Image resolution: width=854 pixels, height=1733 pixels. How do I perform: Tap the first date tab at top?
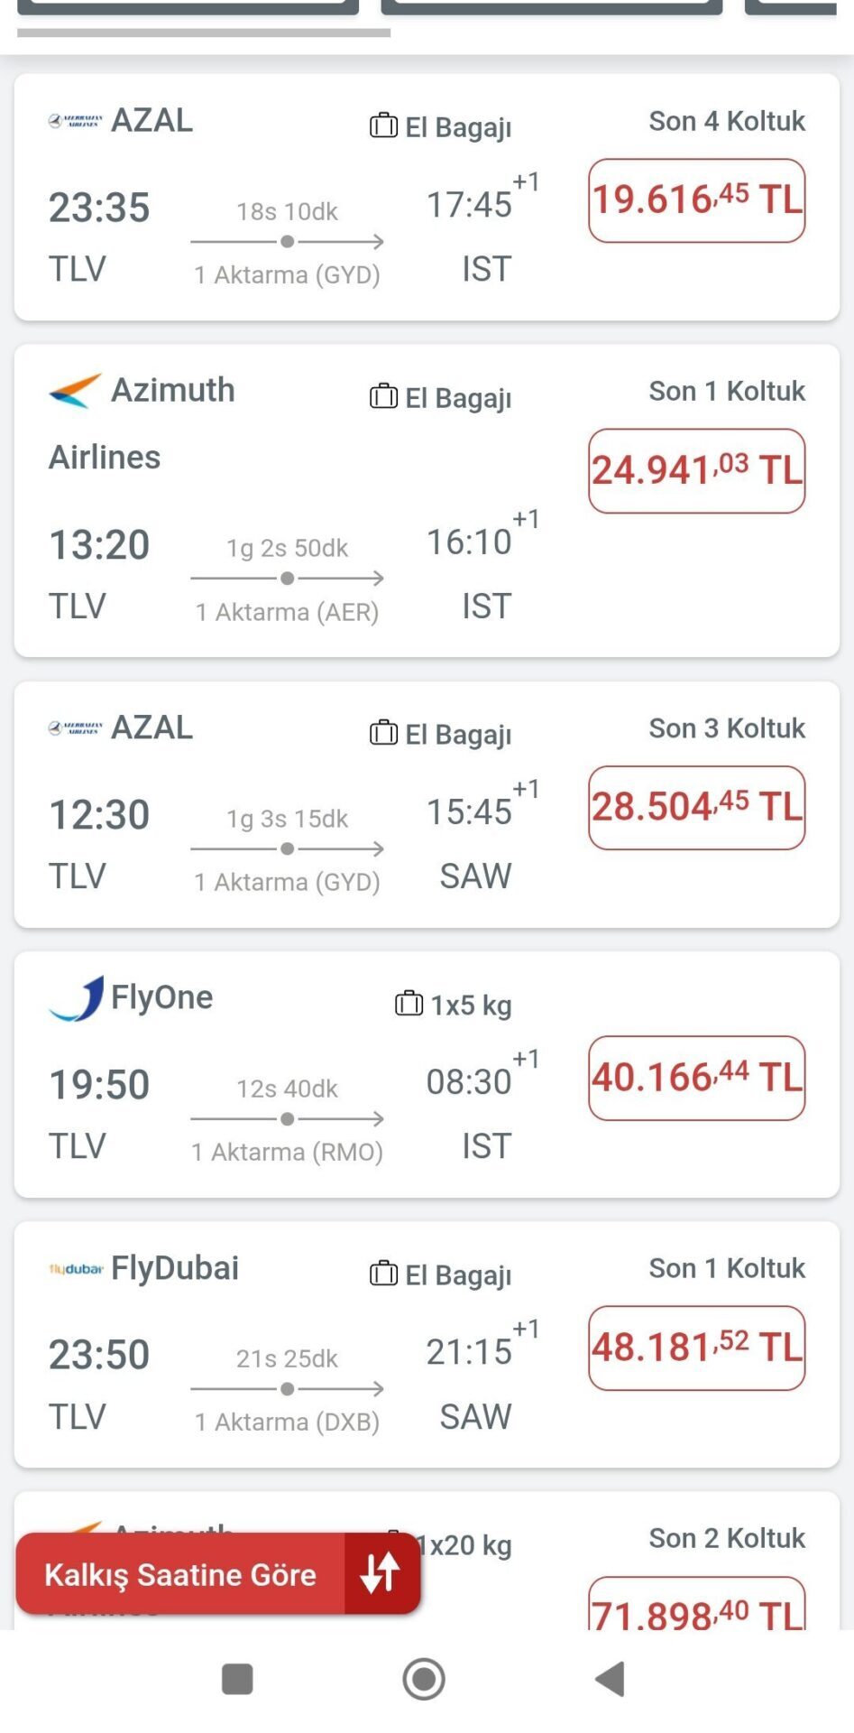click(x=188, y=7)
